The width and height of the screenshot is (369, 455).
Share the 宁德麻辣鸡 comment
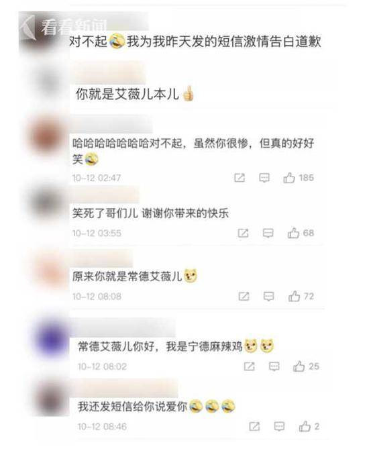[249, 366]
